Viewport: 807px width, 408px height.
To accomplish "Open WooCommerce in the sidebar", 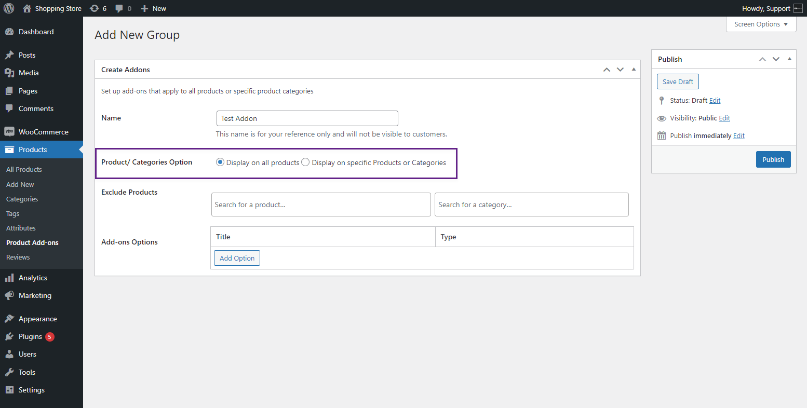I will [x=44, y=132].
